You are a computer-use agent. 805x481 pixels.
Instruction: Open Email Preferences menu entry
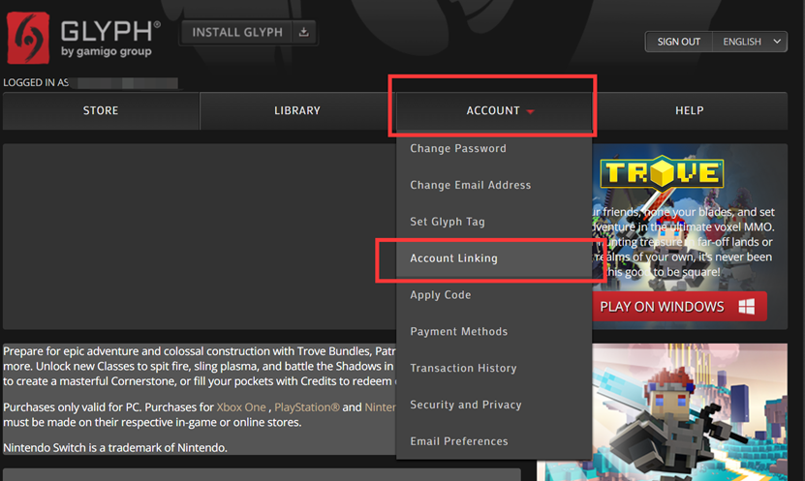click(494, 441)
